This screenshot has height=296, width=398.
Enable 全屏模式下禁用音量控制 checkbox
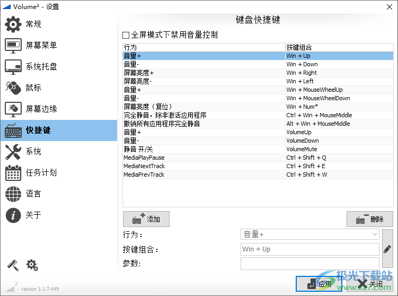(x=126, y=36)
